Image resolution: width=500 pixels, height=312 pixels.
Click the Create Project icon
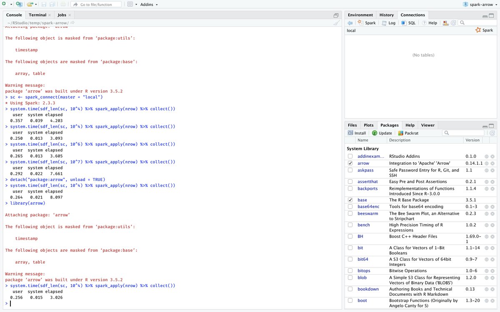[19, 4]
